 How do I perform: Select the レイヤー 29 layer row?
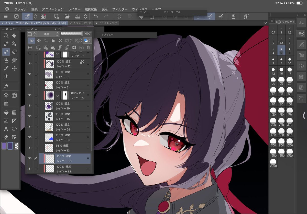pyautogui.click(x=65, y=127)
